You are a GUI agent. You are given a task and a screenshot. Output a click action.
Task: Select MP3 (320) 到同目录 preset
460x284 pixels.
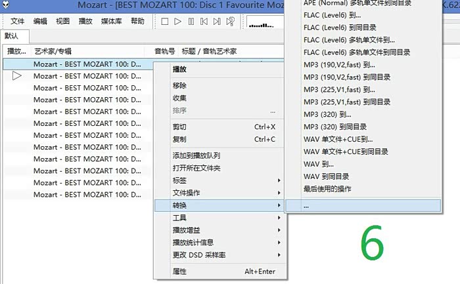pos(363,127)
